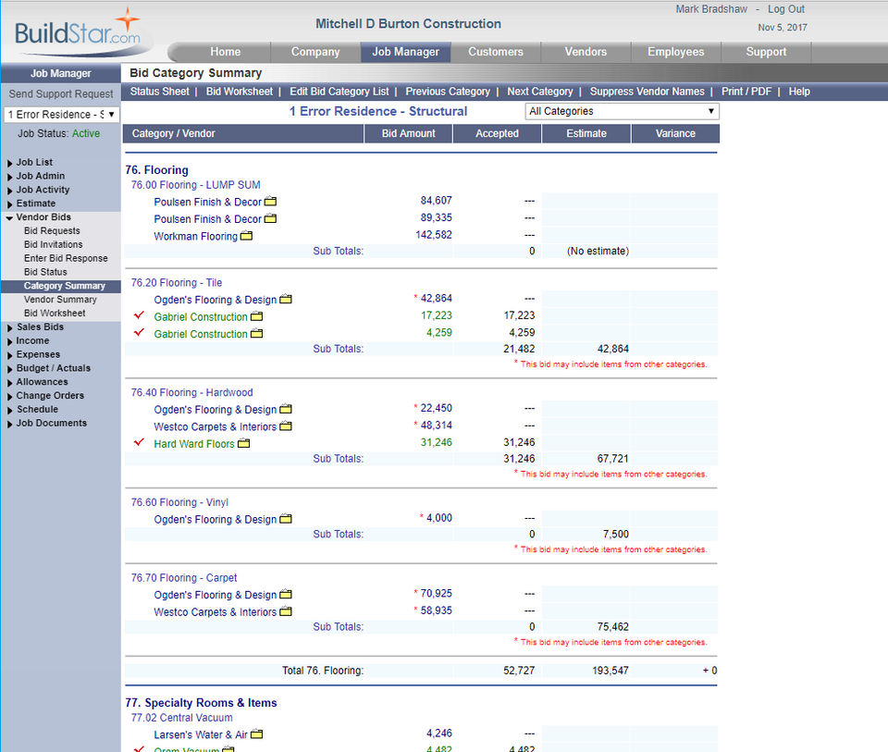Click 76.20 Flooring - Tile category
The height and width of the screenshot is (752, 888).
[176, 282]
